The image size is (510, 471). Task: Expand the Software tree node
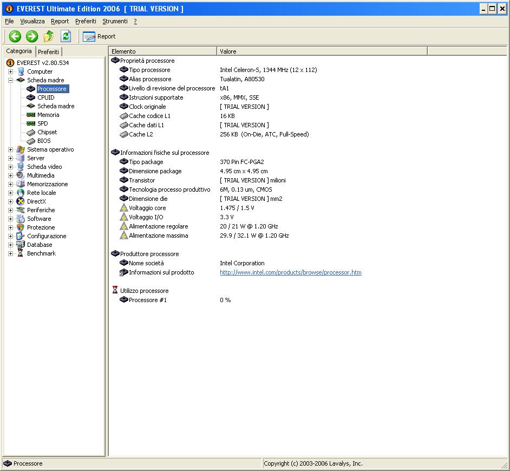[x=11, y=219]
